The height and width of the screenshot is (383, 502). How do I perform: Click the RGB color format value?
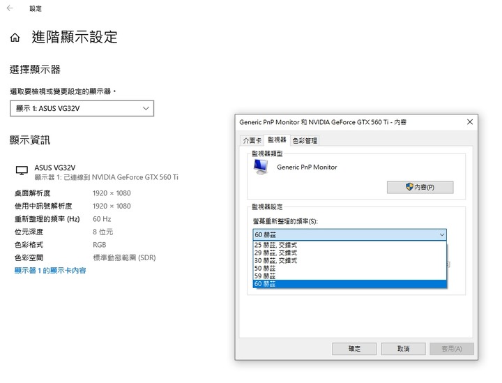[99, 245]
